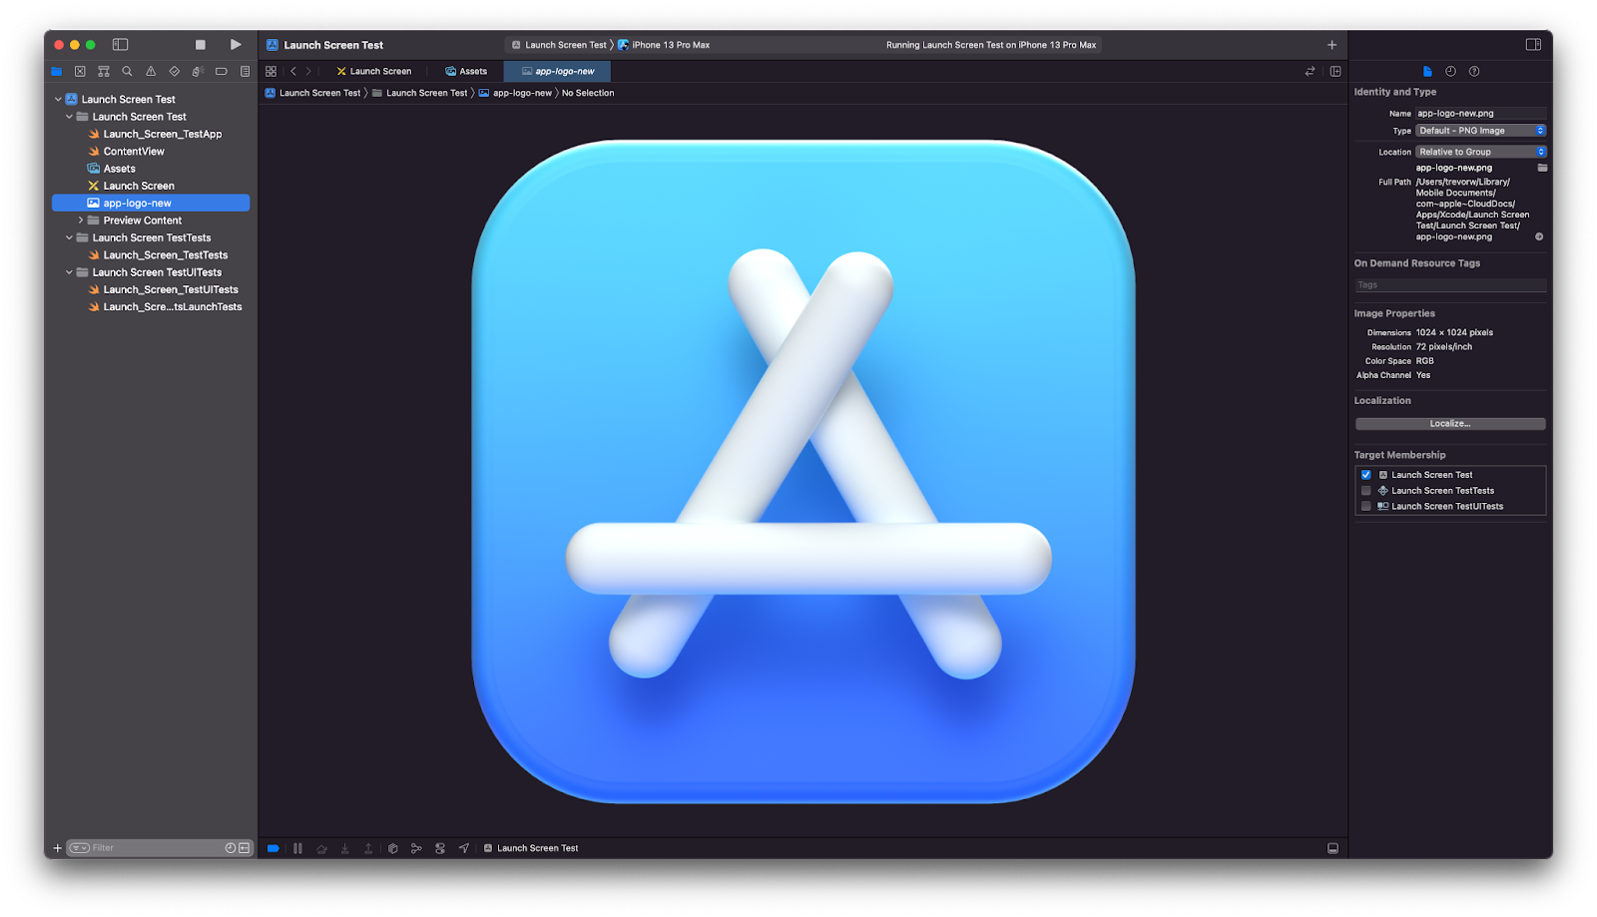The height and width of the screenshot is (917, 1597).
Task: Click the Name field app-logo-new.png
Action: (1480, 114)
